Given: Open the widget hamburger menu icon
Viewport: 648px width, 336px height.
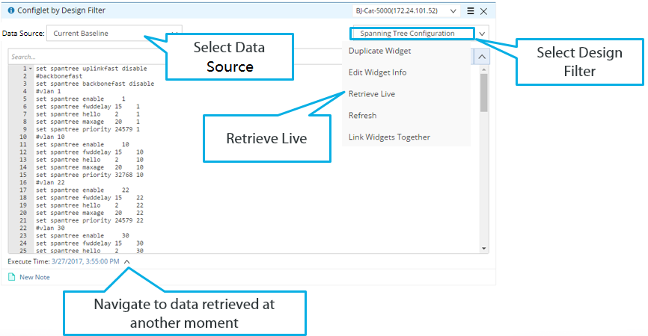Looking at the screenshot, I should click(x=470, y=11).
